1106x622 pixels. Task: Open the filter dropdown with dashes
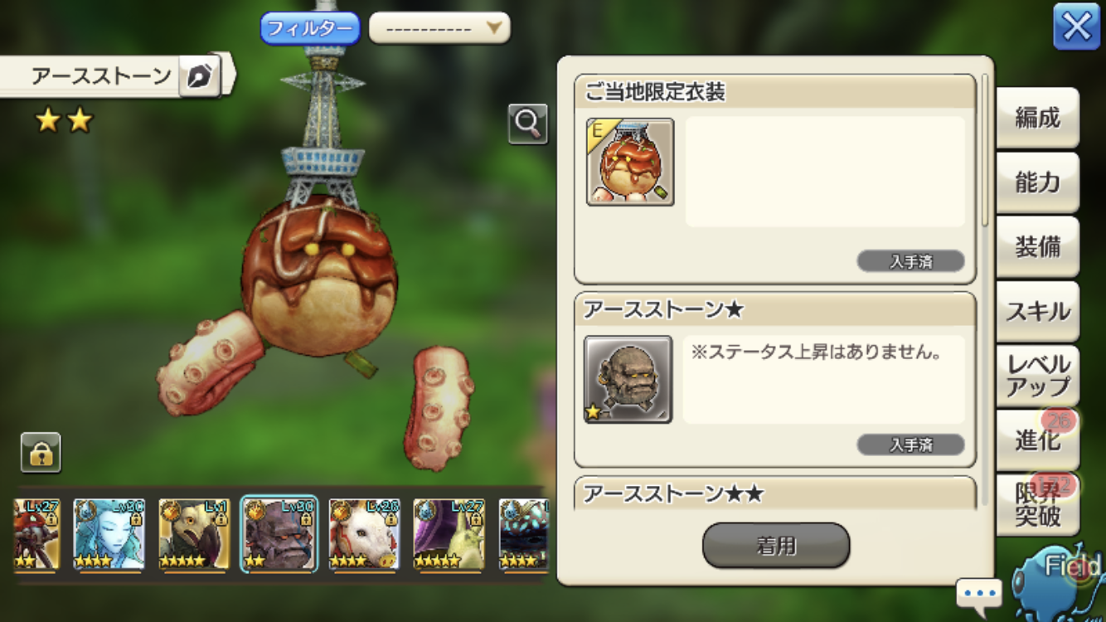439,29
